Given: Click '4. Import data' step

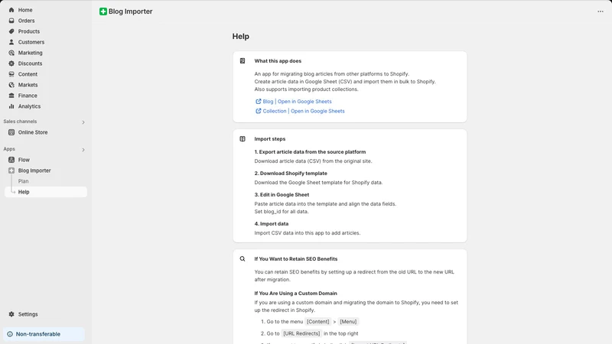Looking at the screenshot, I should tap(272, 224).
